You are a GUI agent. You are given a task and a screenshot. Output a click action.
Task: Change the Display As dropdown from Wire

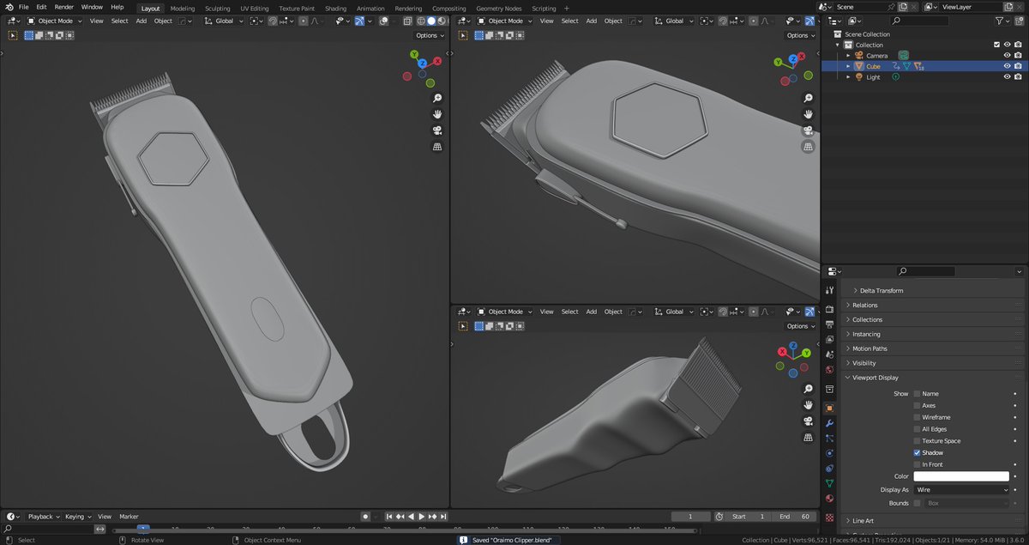(x=960, y=489)
